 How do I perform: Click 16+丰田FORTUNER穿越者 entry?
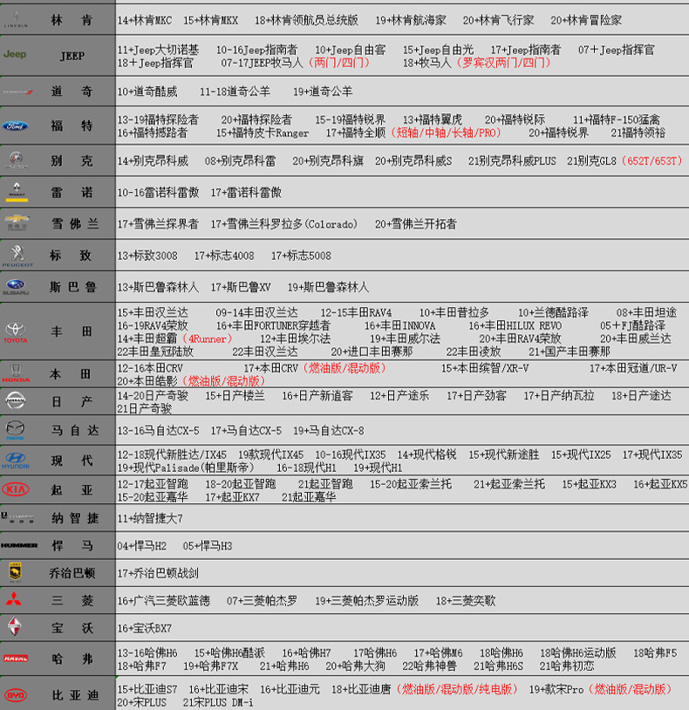click(x=273, y=326)
